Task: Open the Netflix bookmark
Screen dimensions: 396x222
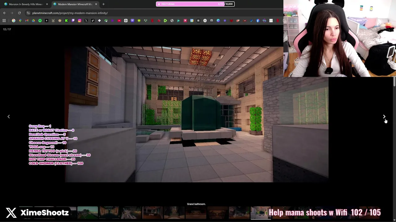Action: (x=152, y=21)
